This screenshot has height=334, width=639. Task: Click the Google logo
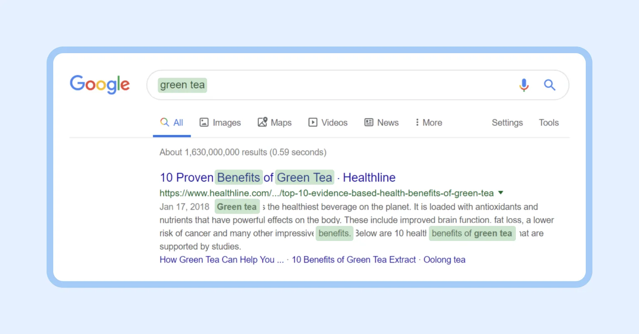[100, 85]
